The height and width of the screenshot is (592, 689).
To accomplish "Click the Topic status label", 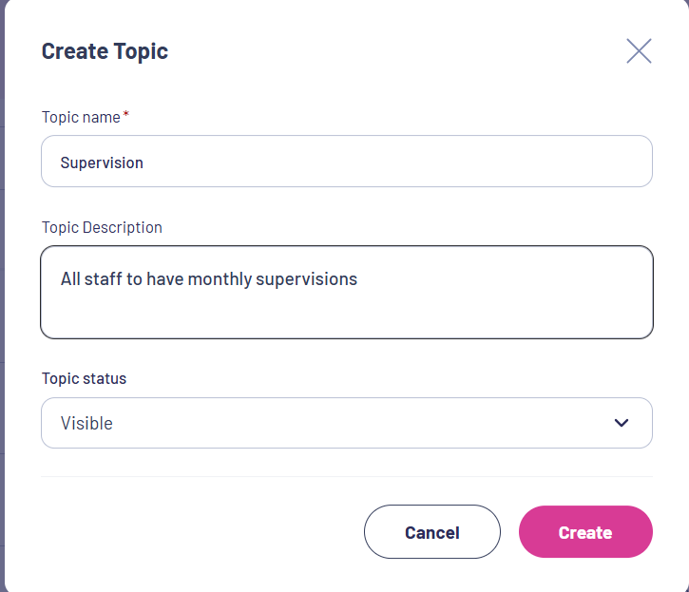I will (84, 378).
